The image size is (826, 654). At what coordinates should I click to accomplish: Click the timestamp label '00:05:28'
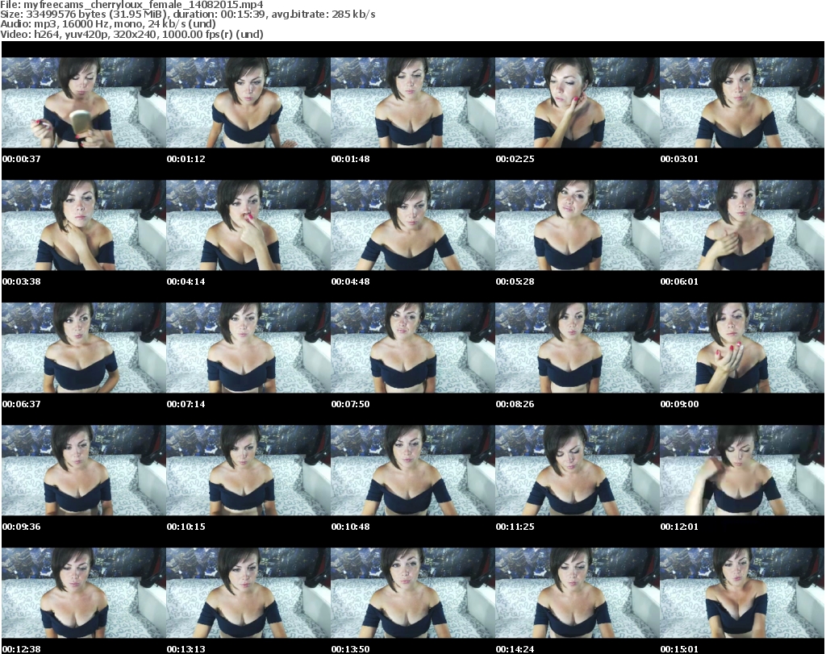pos(515,281)
